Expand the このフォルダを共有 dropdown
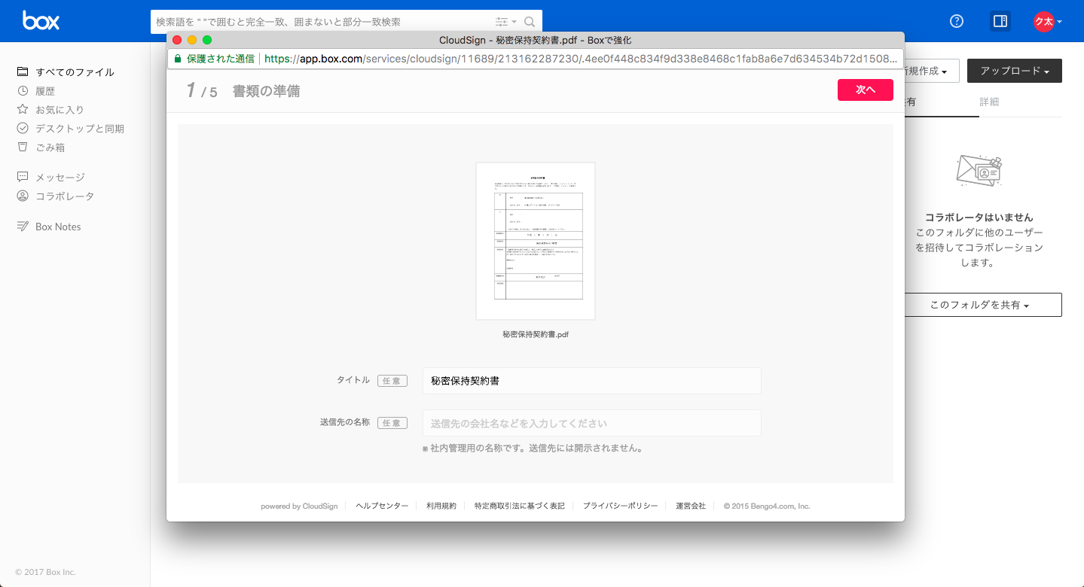Image resolution: width=1084 pixels, height=587 pixels. [x=979, y=305]
